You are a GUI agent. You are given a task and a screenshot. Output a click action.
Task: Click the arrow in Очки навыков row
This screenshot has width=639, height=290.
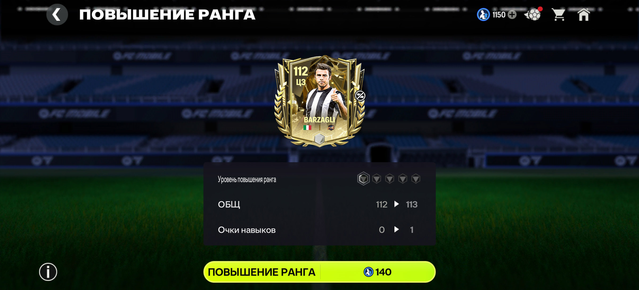coord(396,229)
